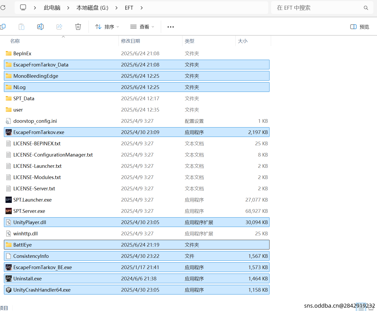The image size is (377, 311).
Task: Click the folder icon next to EscapeFromTarkov_Data
Action: point(9,65)
